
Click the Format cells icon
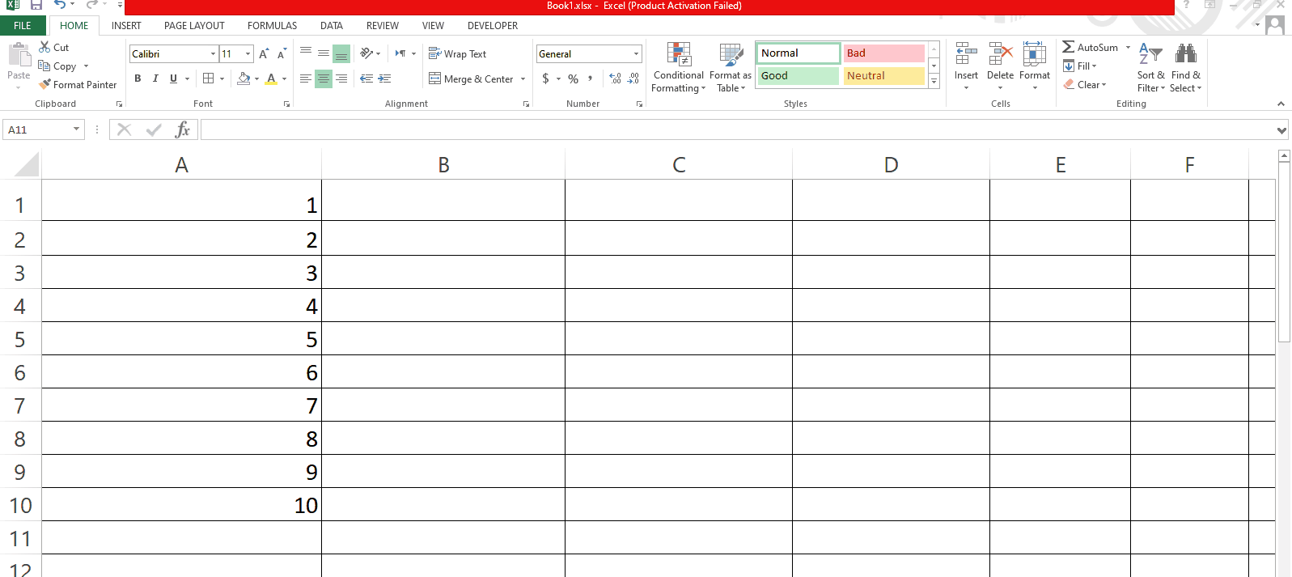tap(1034, 55)
